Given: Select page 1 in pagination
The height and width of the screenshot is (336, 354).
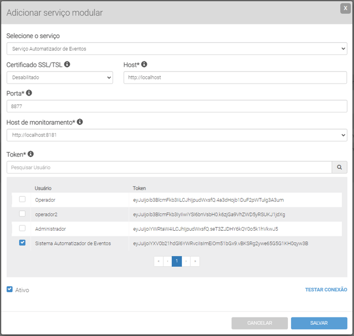Looking at the screenshot, I should tap(176, 261).
